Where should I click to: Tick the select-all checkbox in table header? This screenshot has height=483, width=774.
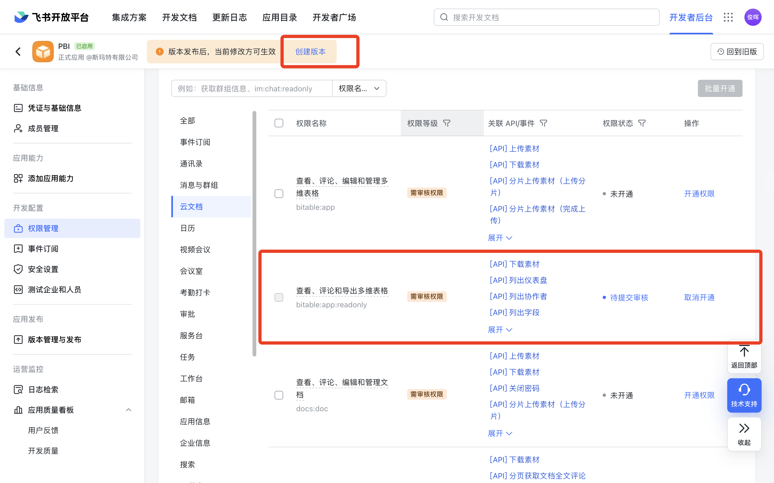pyautogui.click(x=279, y=123)
